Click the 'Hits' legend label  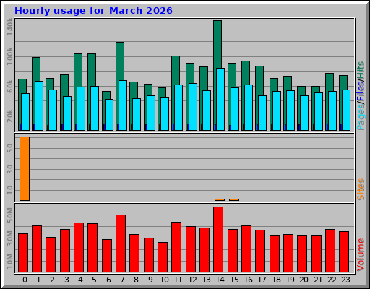(x=361, y=70)
